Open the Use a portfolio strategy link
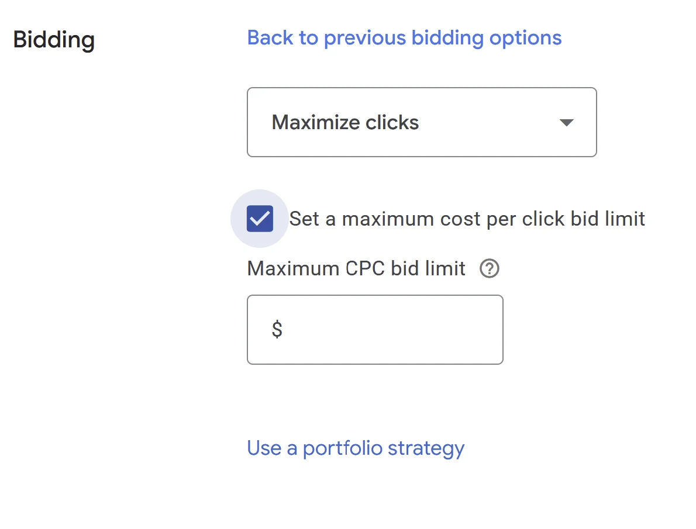The height and width of the screenshot is (529, 696). tap(356, 448)
